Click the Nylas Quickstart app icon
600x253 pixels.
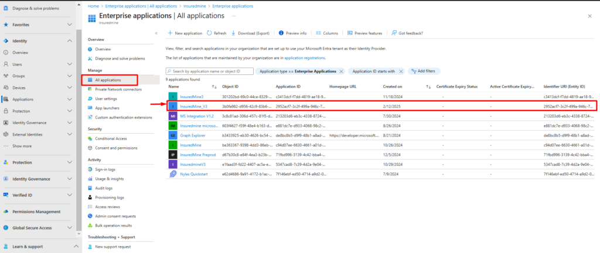pos(173,174)
